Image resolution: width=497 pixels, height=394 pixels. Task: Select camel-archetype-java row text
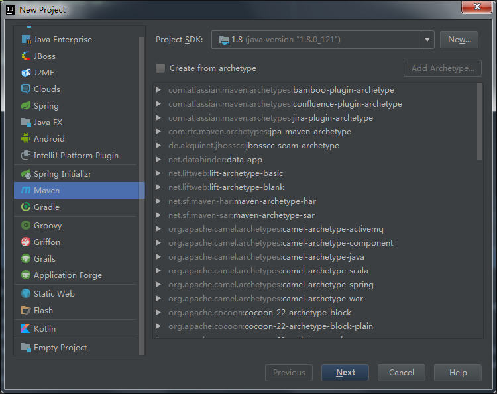tap(266, 257)
